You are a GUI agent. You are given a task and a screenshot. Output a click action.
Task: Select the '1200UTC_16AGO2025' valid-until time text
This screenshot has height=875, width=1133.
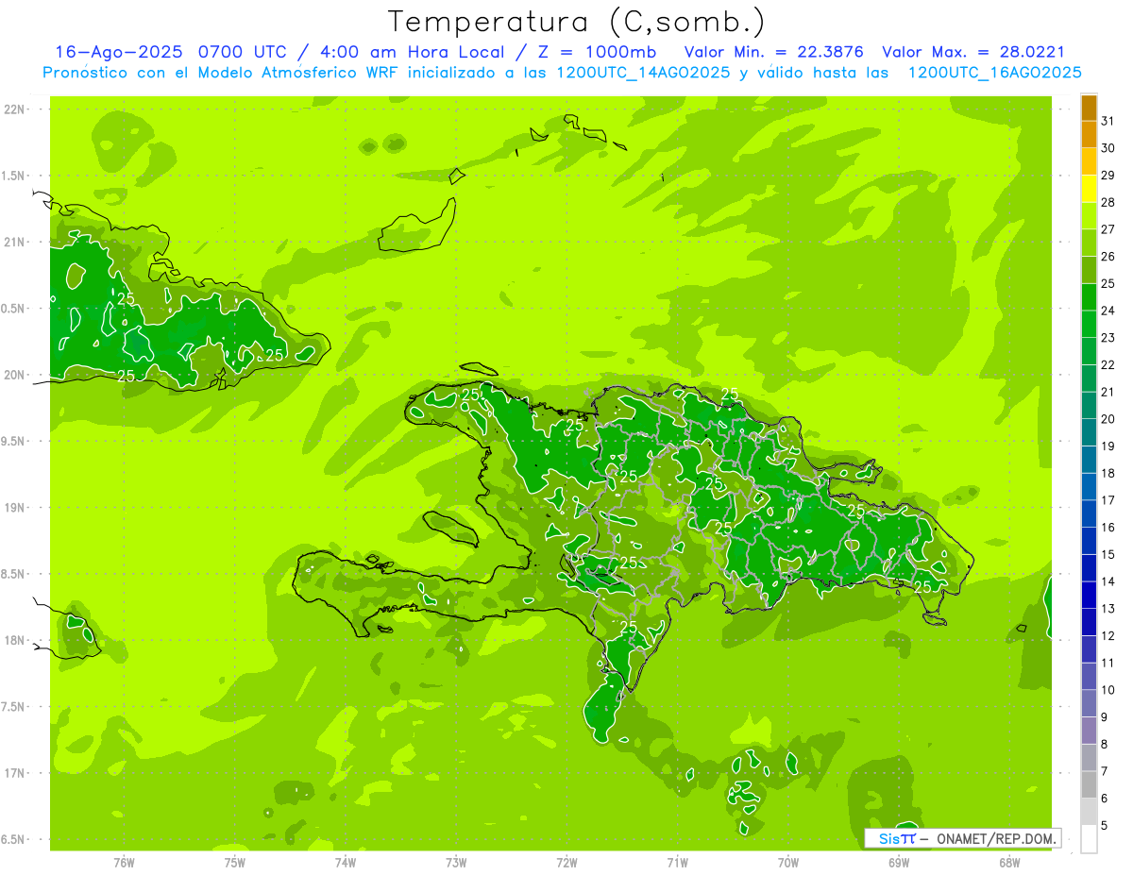pyautogui.click(x=994, y=73)
